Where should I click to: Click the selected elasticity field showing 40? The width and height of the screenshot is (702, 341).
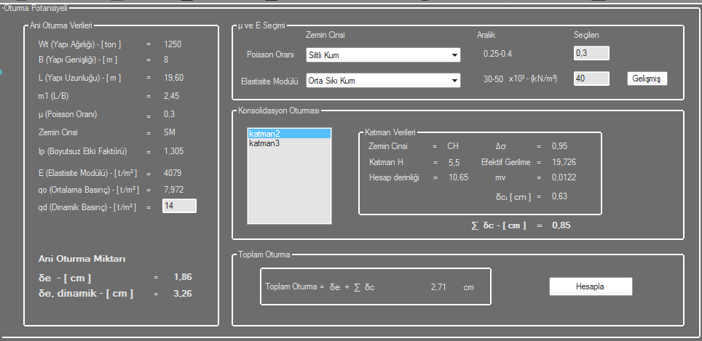[591, 79]
